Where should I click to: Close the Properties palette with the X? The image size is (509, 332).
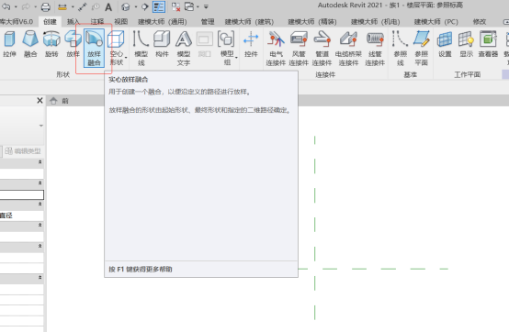pyautogui.click(x=40, y=100)
